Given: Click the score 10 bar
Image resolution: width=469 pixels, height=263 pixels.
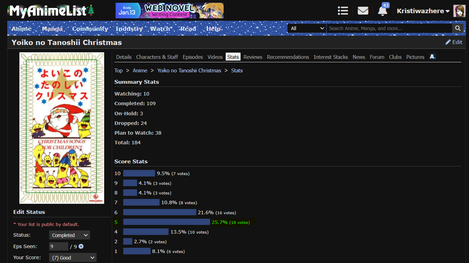Looking at the screenshot, I should click(139, 173).
